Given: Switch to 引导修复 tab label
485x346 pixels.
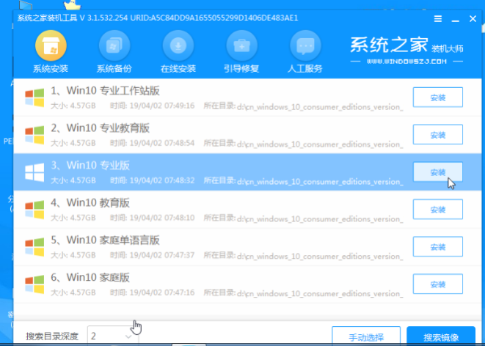Looking at the screenshot, I should pos(241,69).
